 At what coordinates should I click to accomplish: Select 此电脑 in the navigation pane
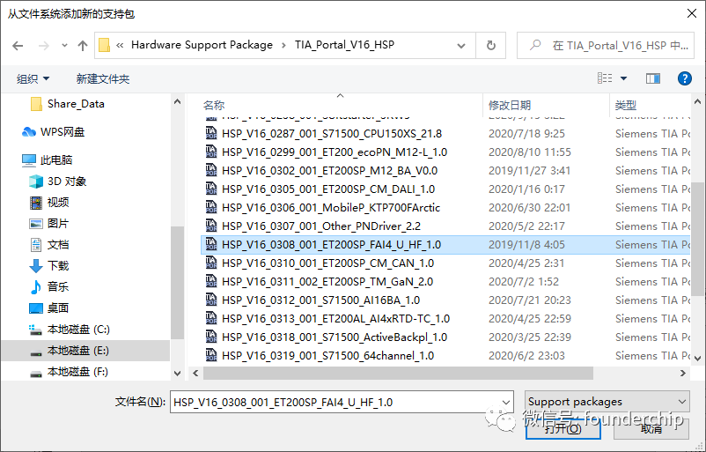48,160
